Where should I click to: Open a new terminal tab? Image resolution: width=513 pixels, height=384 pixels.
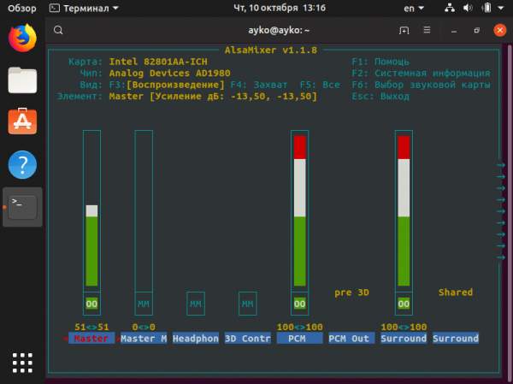[x=404, y=31]
